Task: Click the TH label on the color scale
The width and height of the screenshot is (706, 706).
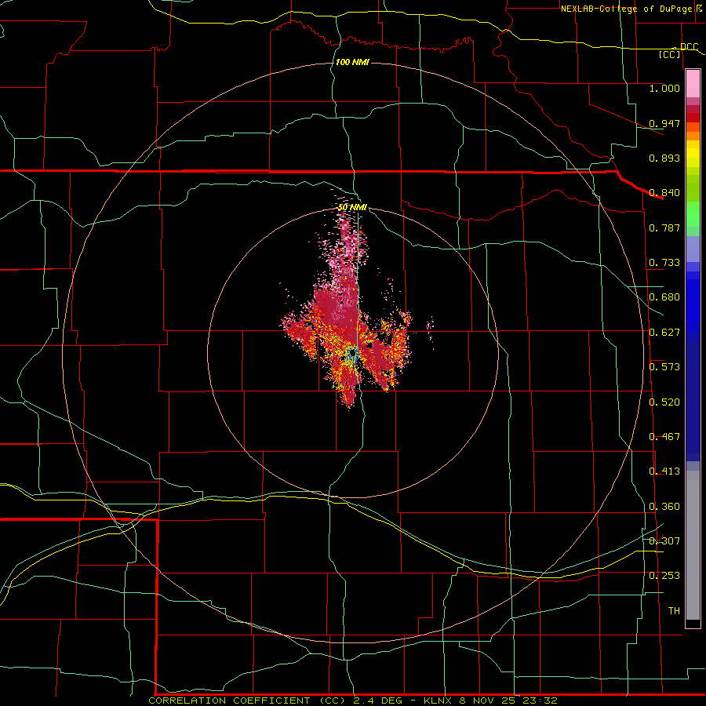Action: [674, 611]
